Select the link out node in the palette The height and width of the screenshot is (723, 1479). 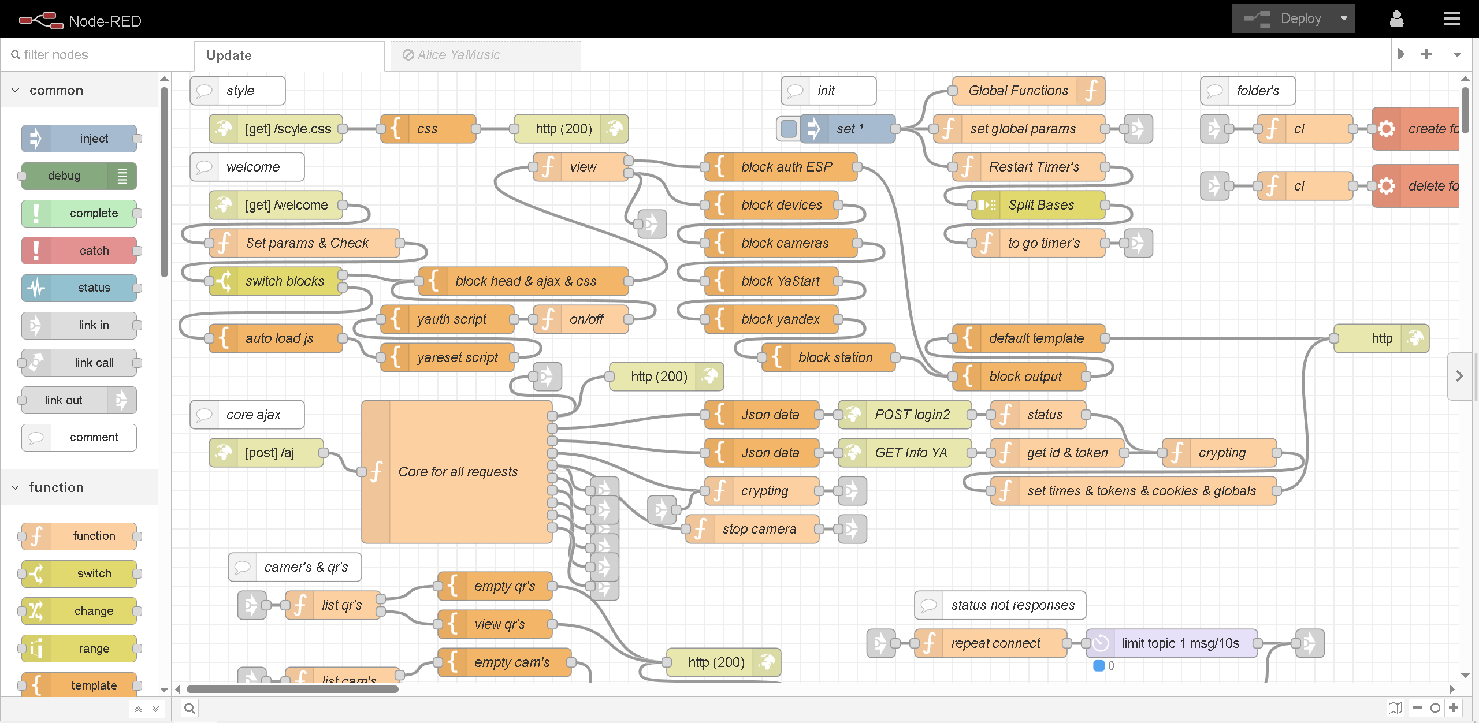point(77,400)
